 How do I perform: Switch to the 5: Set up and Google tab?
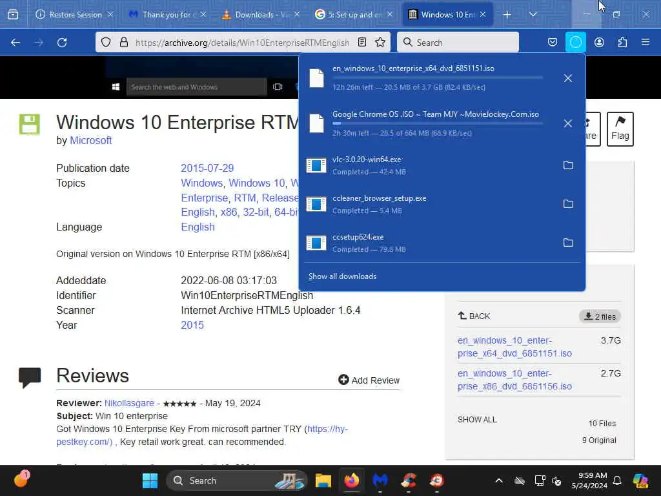click(354, 15)
